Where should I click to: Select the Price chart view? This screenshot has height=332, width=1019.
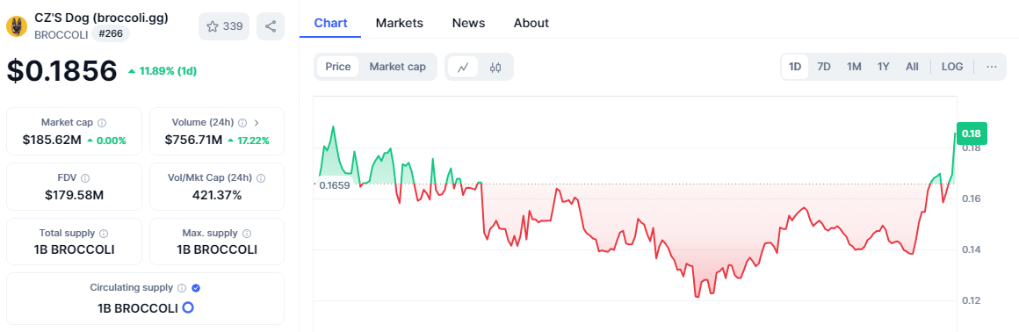[x=338, y=67]
